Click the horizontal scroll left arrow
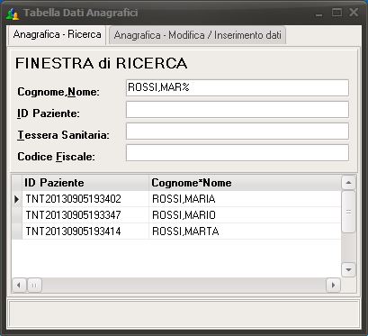 (x=19, y=285)
